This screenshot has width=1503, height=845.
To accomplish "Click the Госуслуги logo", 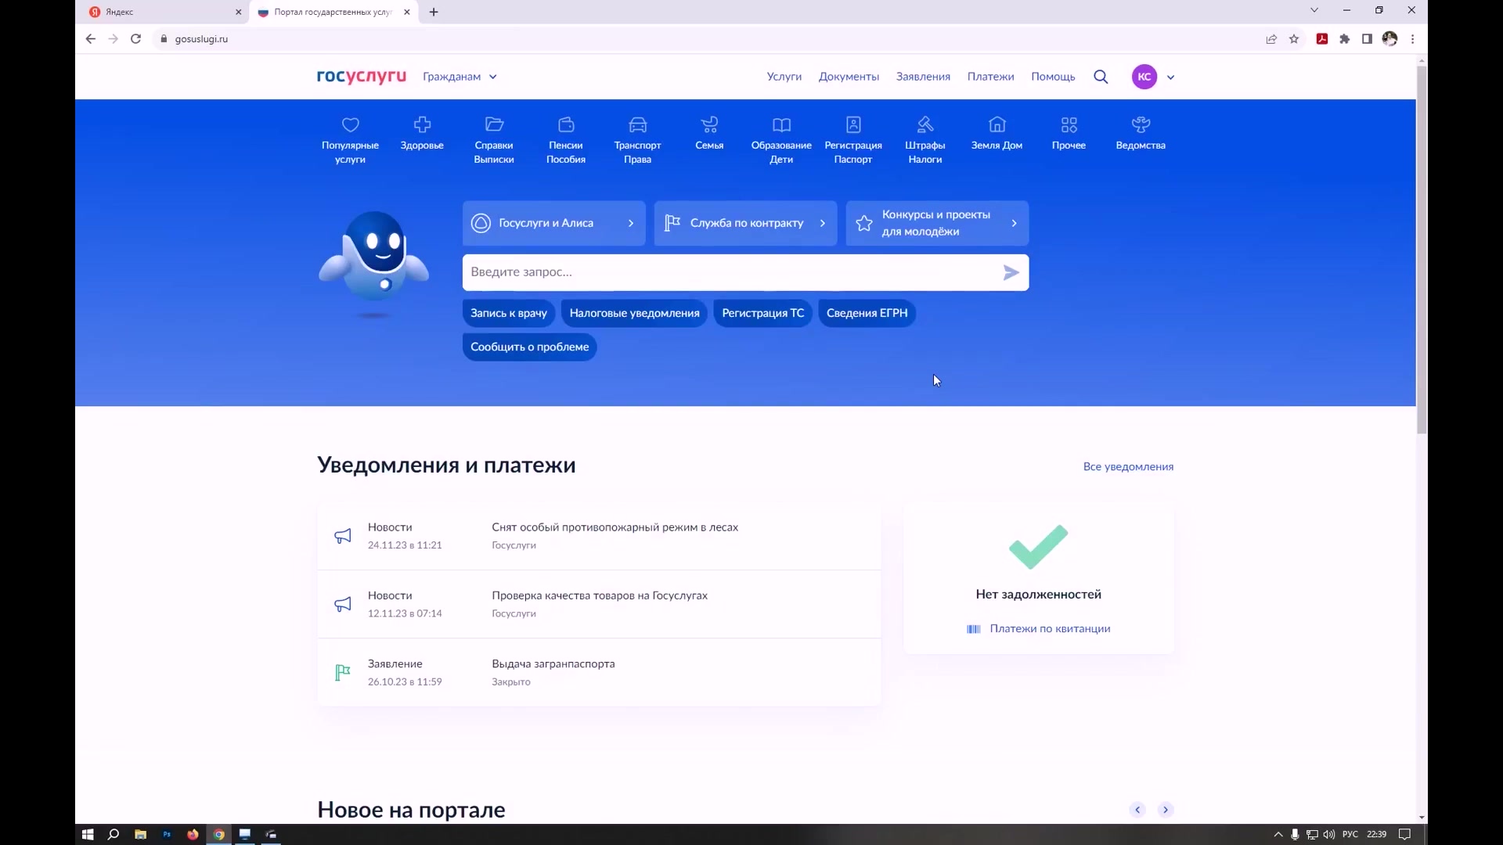I will pyautogui.click(x=362, y=77).
